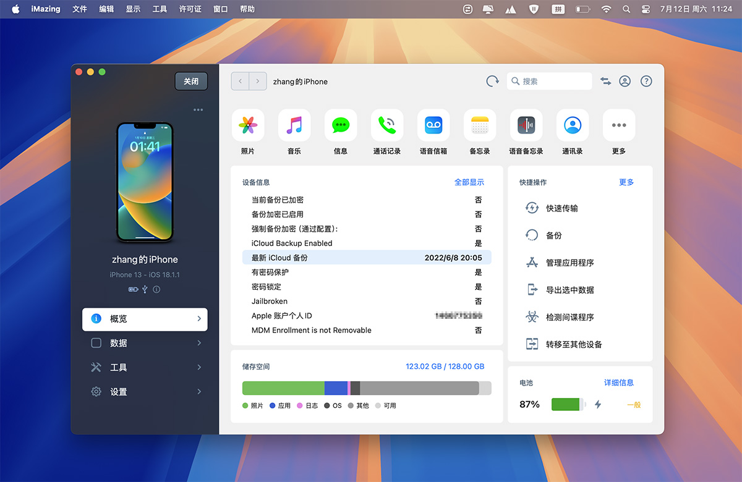
Task: Open the 许可证 menu
Action: coord(190,9)
